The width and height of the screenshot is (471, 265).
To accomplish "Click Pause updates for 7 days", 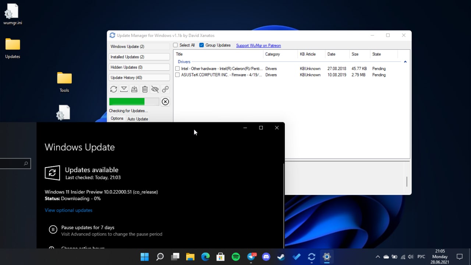I will pos(88,227).
